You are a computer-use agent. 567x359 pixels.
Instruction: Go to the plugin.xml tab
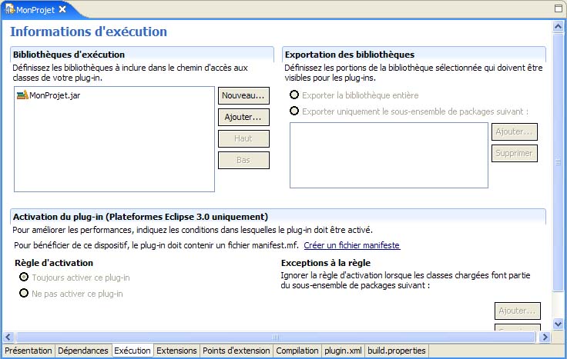[x=344, y=351]
